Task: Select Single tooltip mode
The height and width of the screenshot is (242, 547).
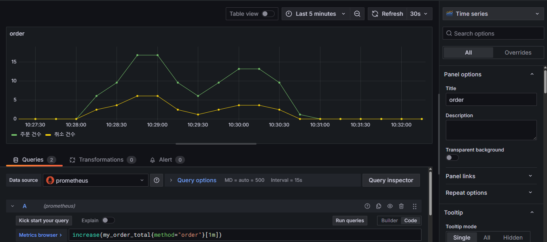Action: [x=462, y=238]
